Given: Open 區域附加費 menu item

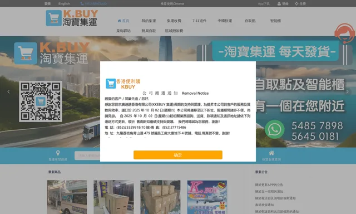Looking at the screenshot, I should 174,31.
